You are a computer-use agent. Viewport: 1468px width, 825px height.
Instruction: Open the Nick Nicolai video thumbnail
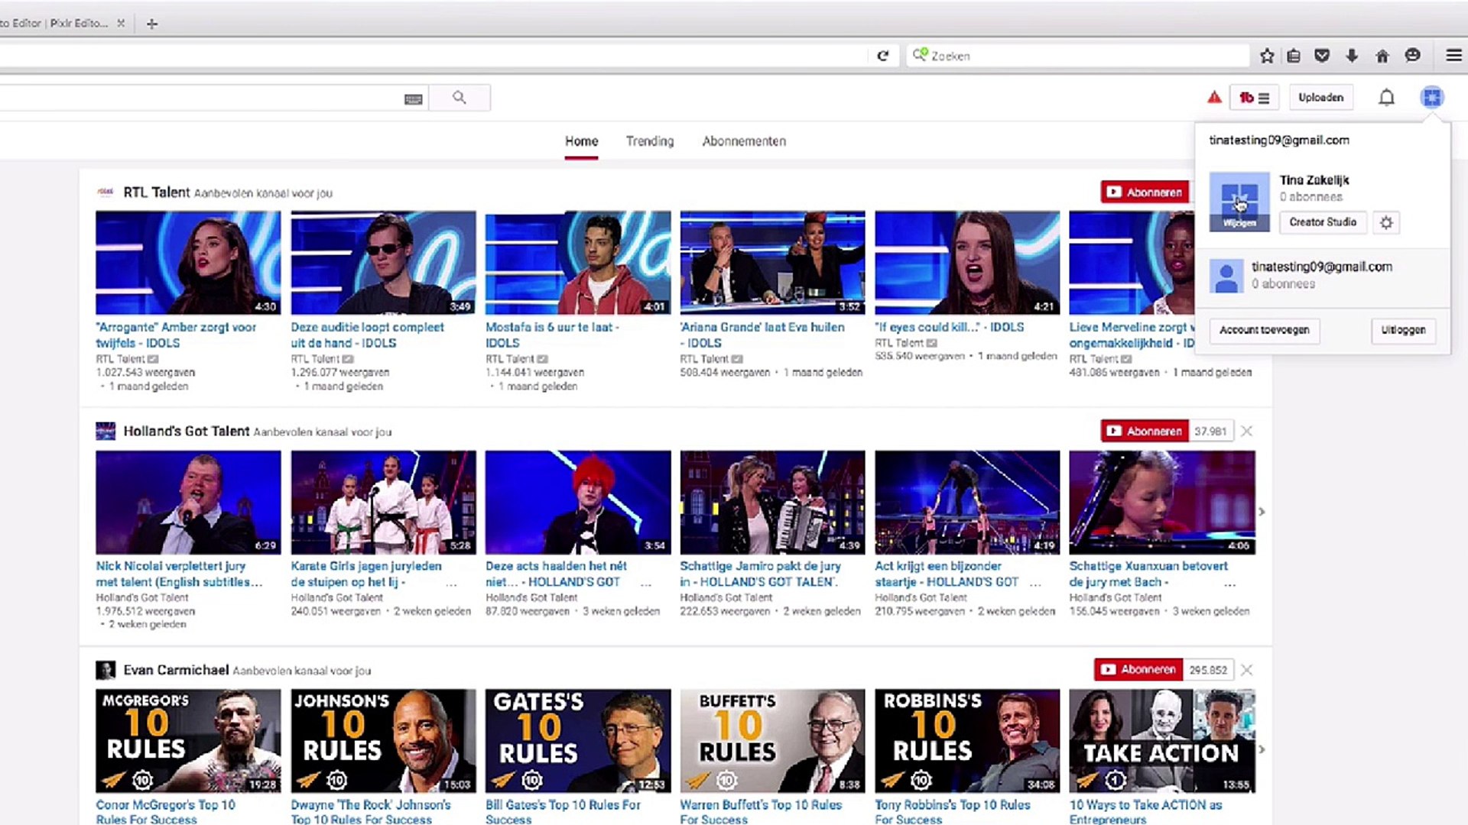(x=188, y=502)
